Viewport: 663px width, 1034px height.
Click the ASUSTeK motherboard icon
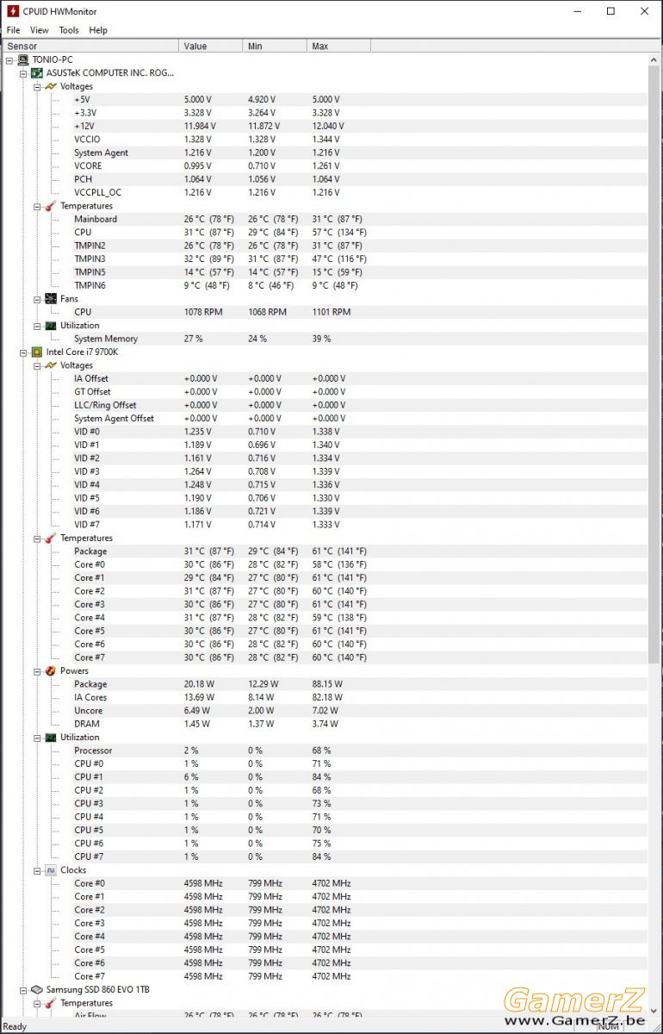click(37, 73)
